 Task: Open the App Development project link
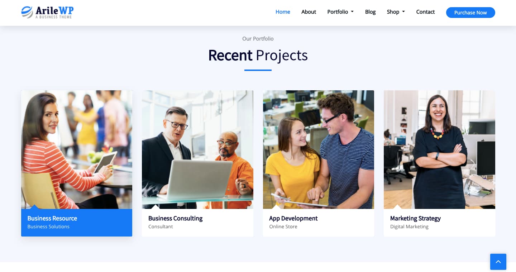click(x=293, y=218)
